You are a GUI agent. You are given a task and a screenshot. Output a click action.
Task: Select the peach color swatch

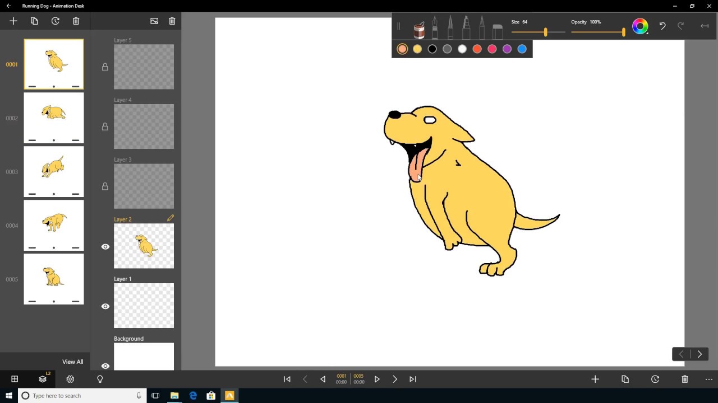click(x=402, y=49)
